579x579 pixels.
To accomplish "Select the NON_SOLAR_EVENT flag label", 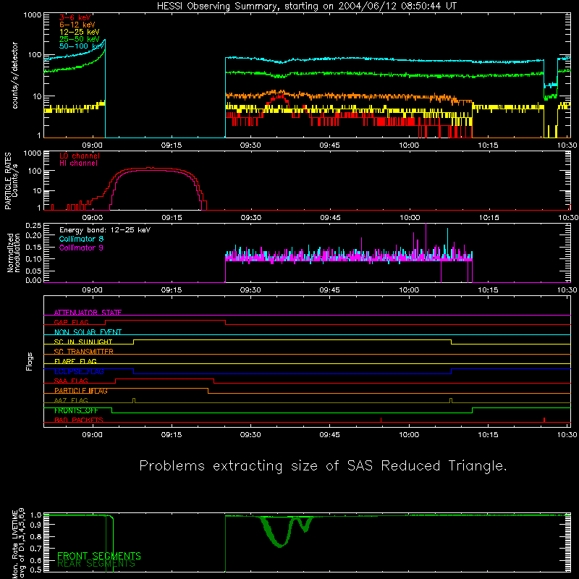I will coord(88,332).
